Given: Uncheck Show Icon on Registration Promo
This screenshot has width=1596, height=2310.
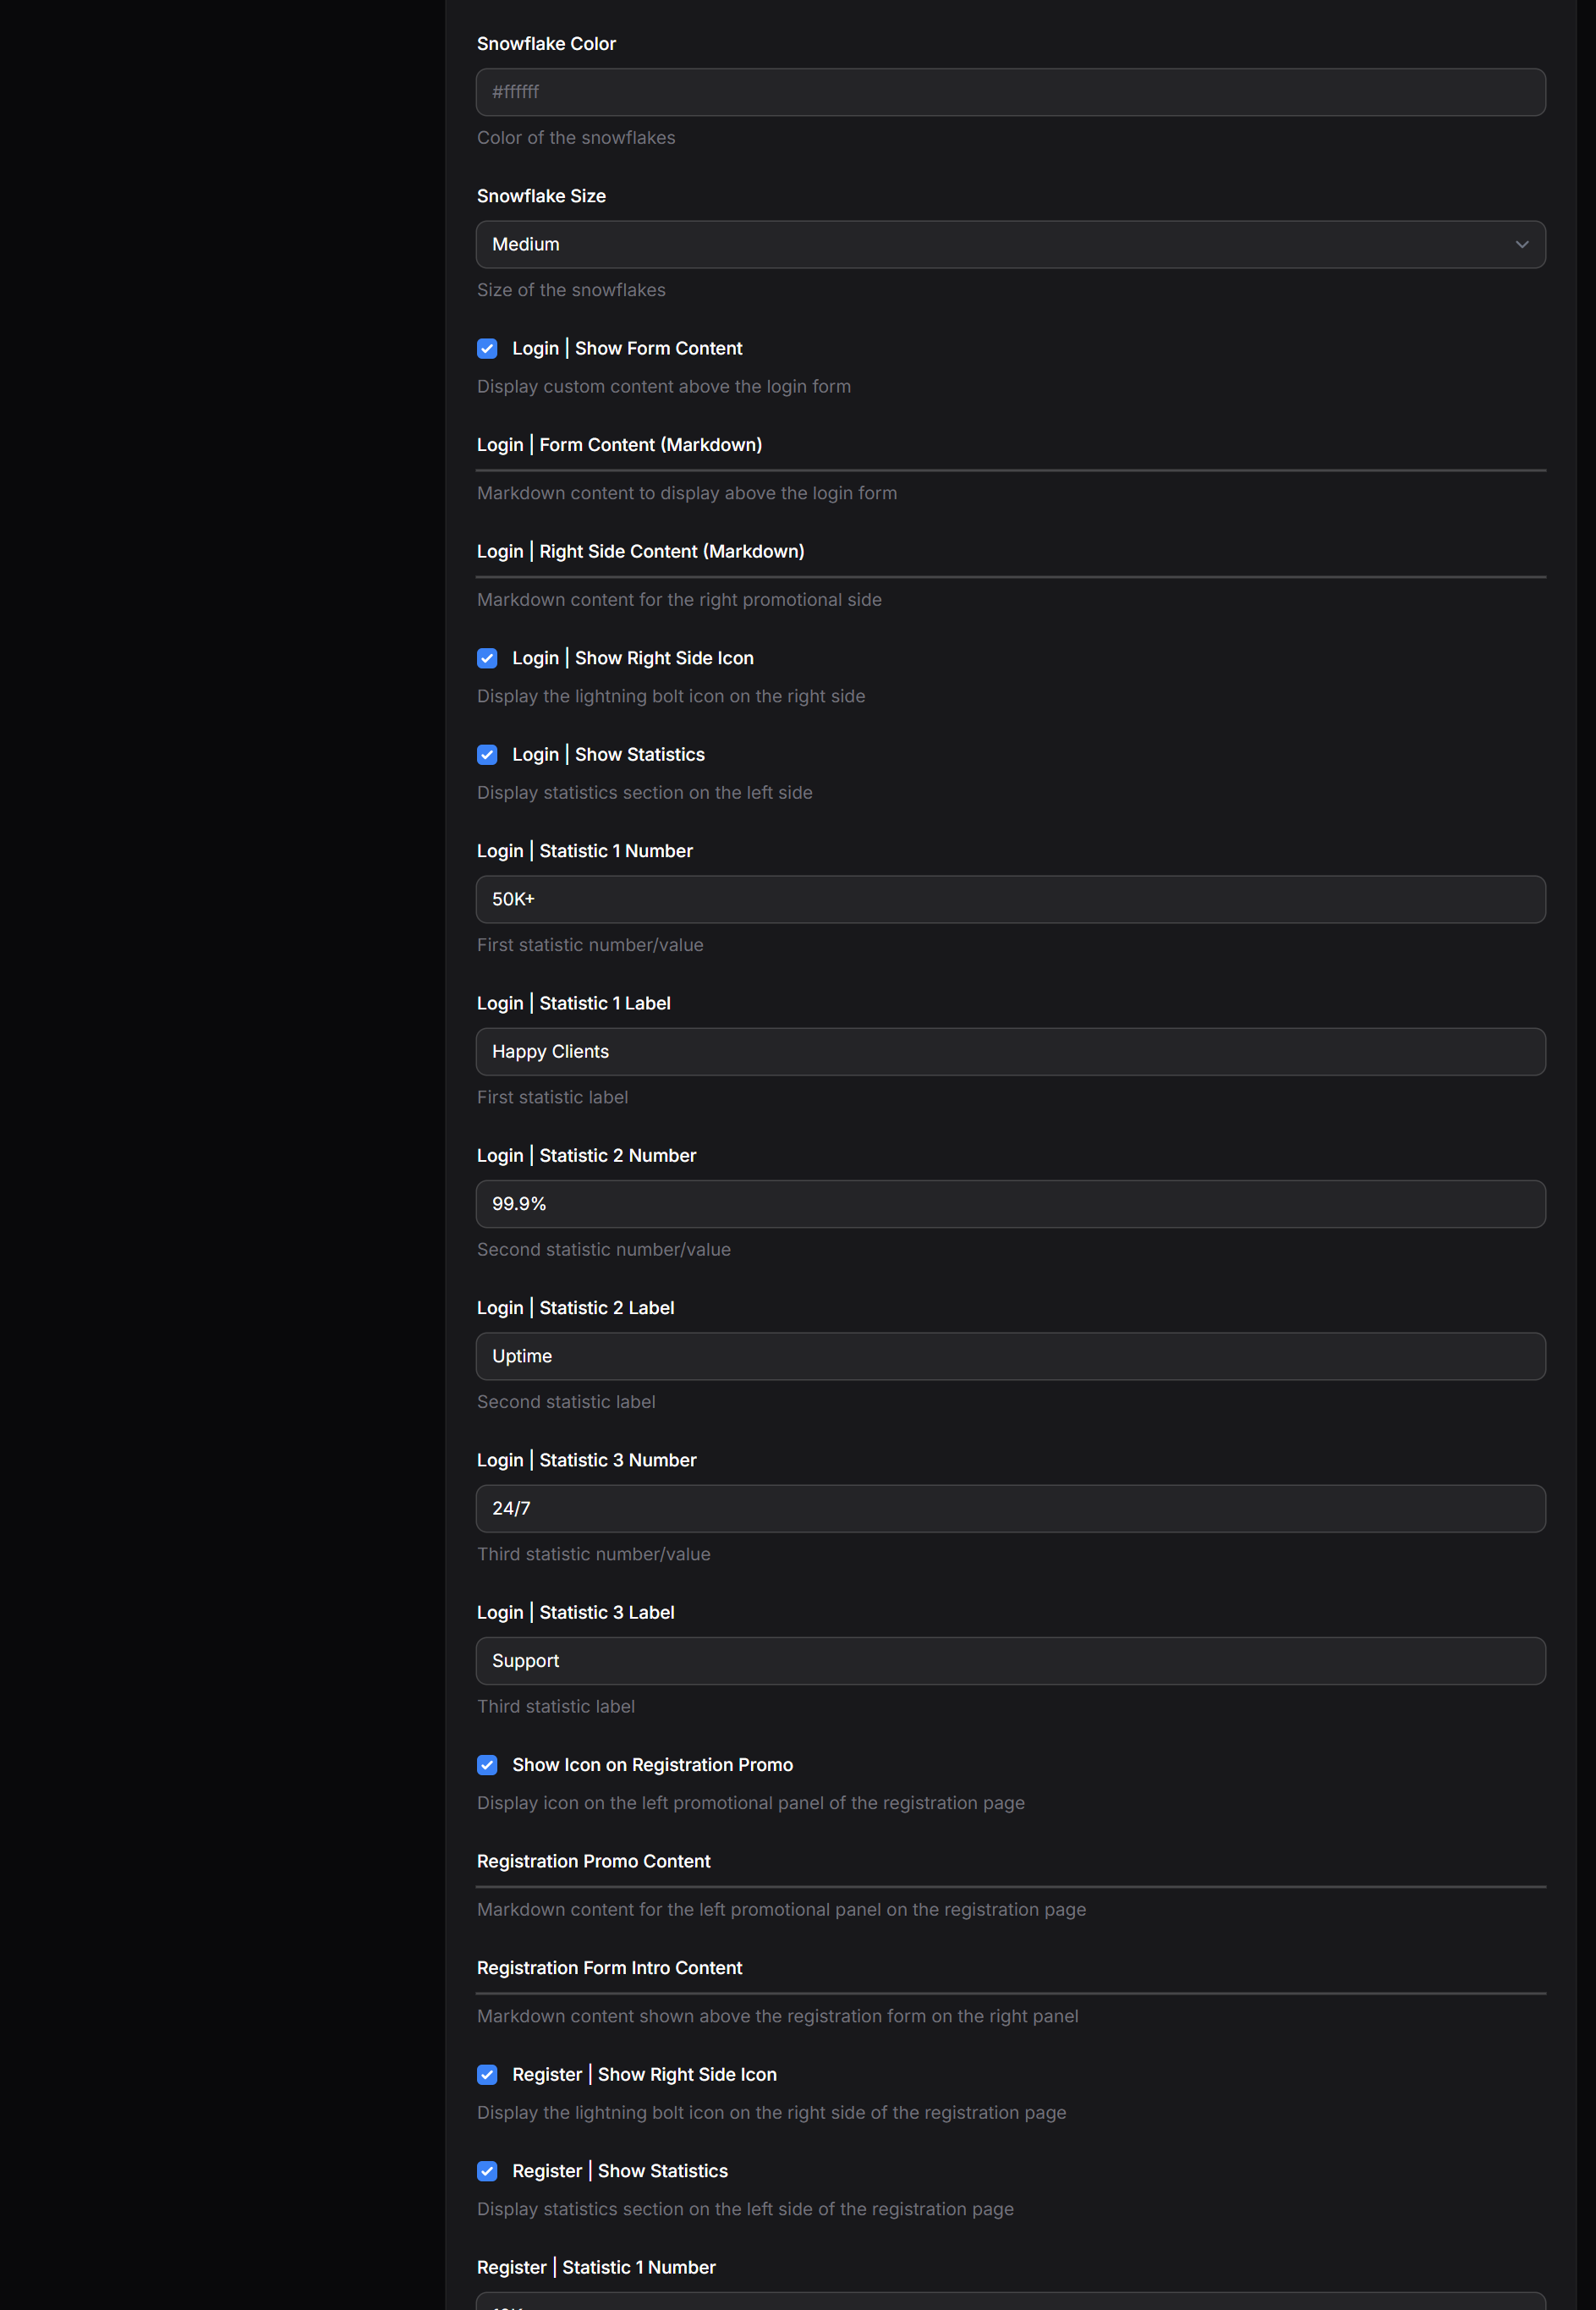Looking at the screenshot, I should pyautogui.click(x=487, y=1765).
